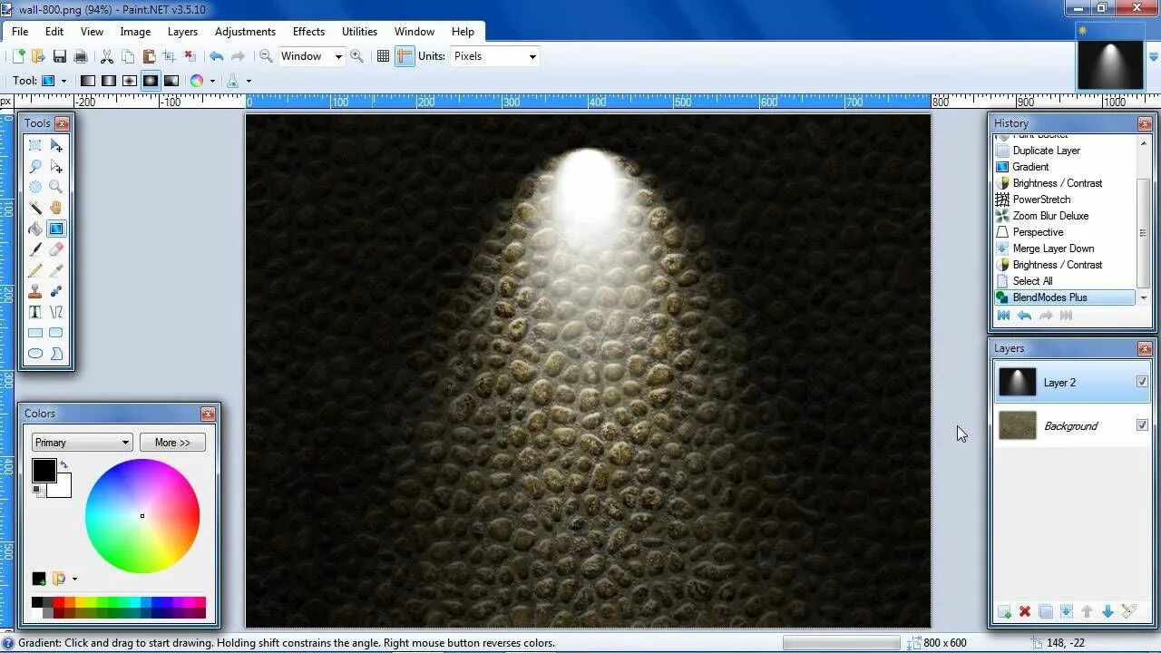Click the black primary color swatch
Viewport: 1161px width, 653px height.
(x=44, y=470)
